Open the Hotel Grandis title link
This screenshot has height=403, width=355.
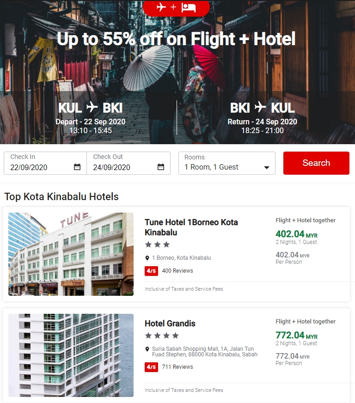170,324
